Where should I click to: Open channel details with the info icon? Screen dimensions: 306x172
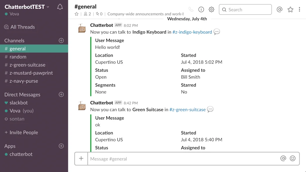point(201,10)
